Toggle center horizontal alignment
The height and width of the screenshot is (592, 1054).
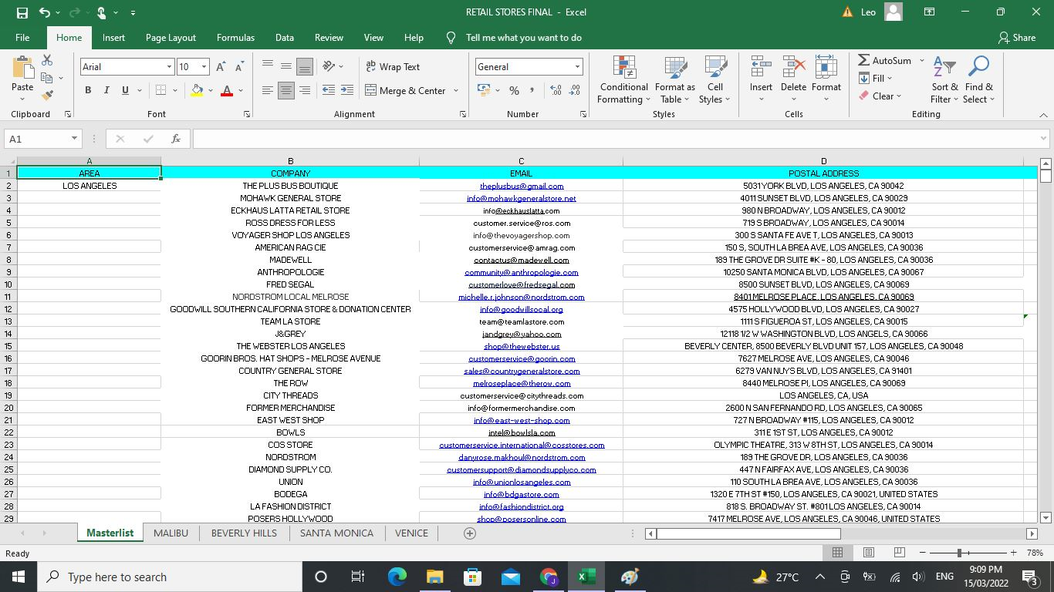[286, 90]
